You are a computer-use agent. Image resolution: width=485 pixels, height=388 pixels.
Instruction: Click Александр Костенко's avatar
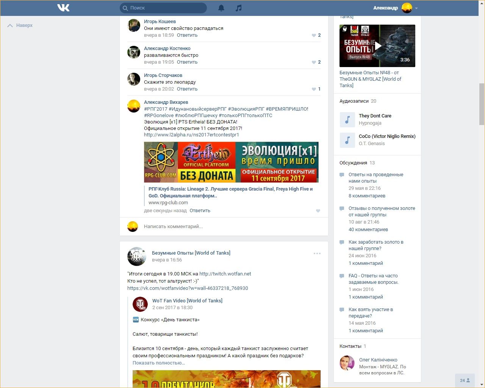[134, 52]
